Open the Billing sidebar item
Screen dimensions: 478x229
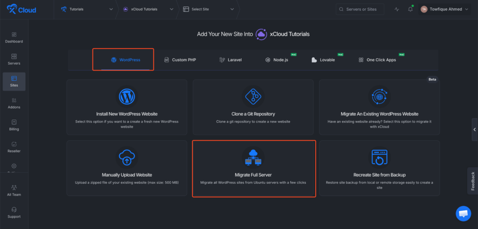coord(14,125)
